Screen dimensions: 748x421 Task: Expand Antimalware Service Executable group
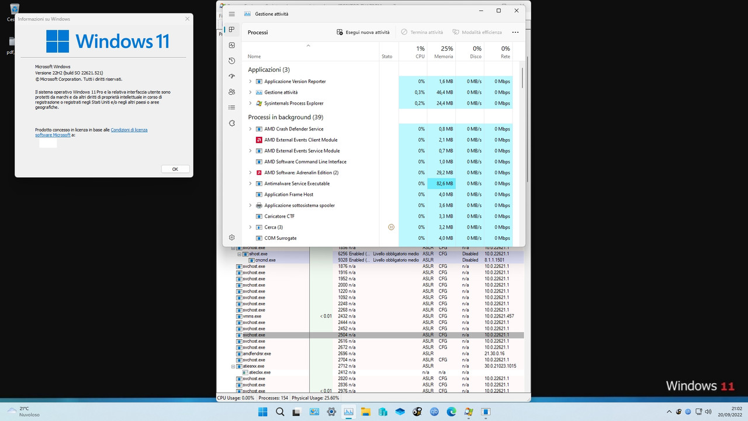pos(250,184)
